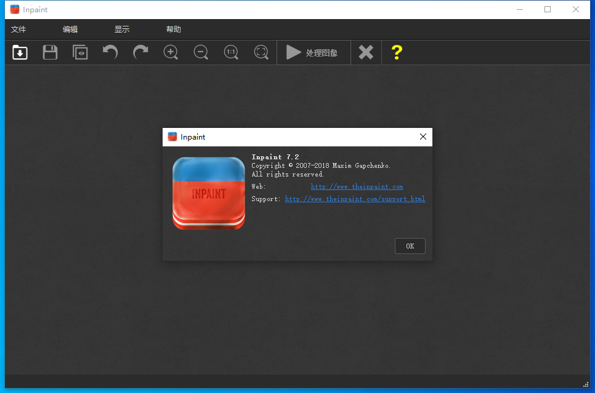Click OK in the Inpaint about dialog
595x393 pixels.
pyautogui.click(x=410, y=246)
